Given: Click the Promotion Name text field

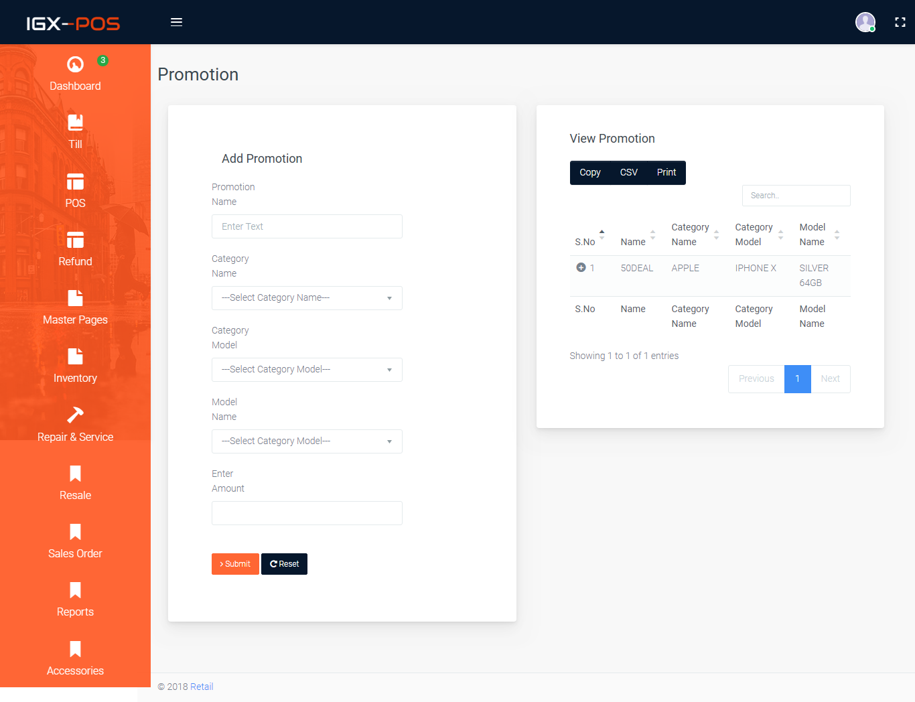Looking at the screenshot, I should click(307, 226).
